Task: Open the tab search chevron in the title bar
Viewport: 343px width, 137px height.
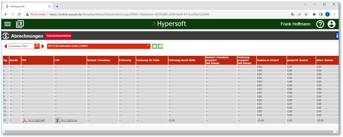Action: (x=305, y=4)
